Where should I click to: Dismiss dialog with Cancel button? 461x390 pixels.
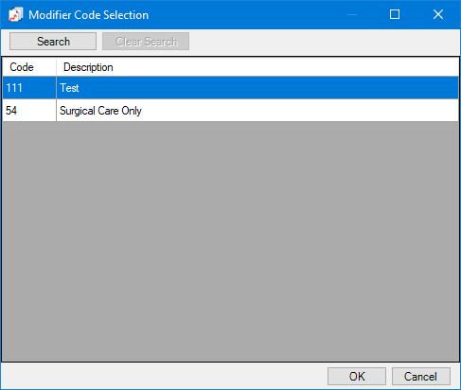[421, 376]
